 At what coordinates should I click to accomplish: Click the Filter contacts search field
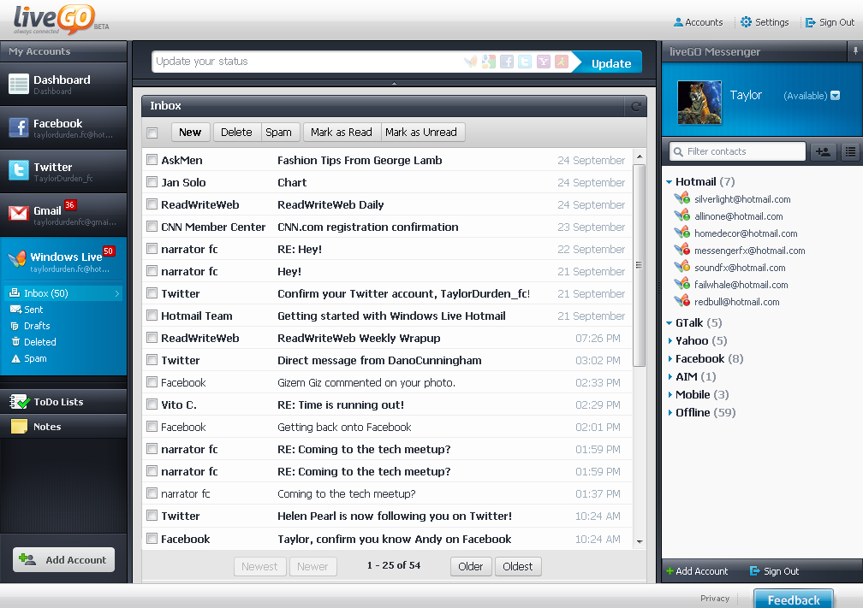(x=737, y=151)
